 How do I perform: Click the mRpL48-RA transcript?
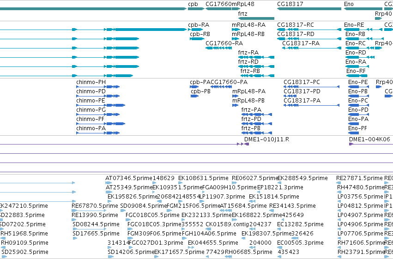click(x=236, y=30)
